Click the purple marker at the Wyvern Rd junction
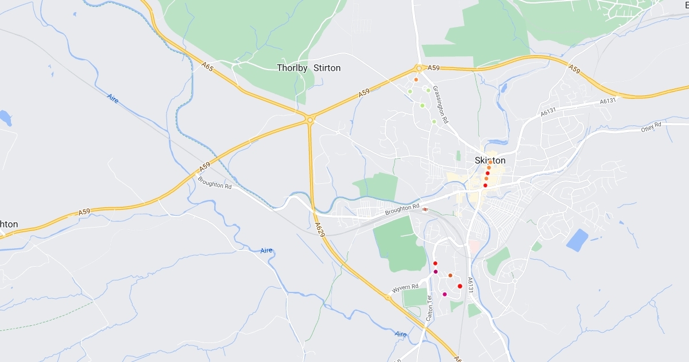 point(436,271)
